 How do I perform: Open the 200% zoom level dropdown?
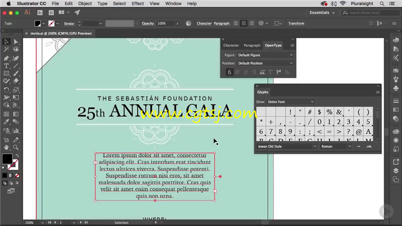(43, 222)
